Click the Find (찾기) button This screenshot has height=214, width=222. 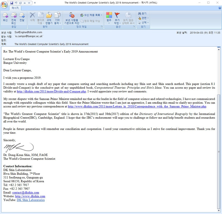coord(143,14)
